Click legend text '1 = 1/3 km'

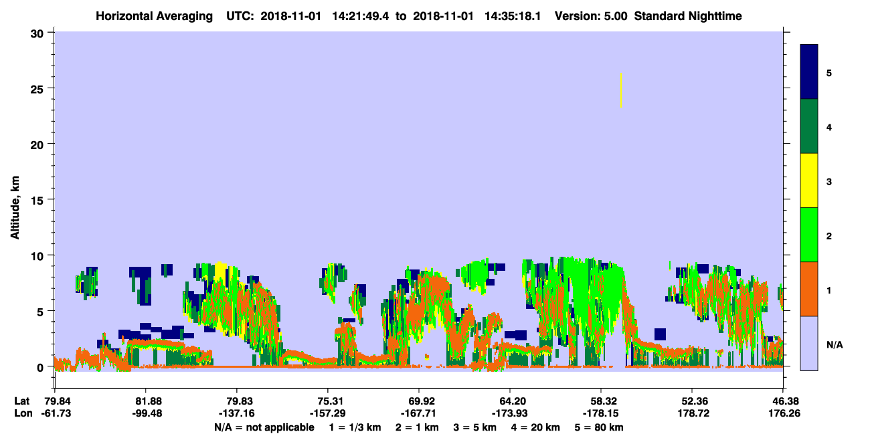pos(355,427)
